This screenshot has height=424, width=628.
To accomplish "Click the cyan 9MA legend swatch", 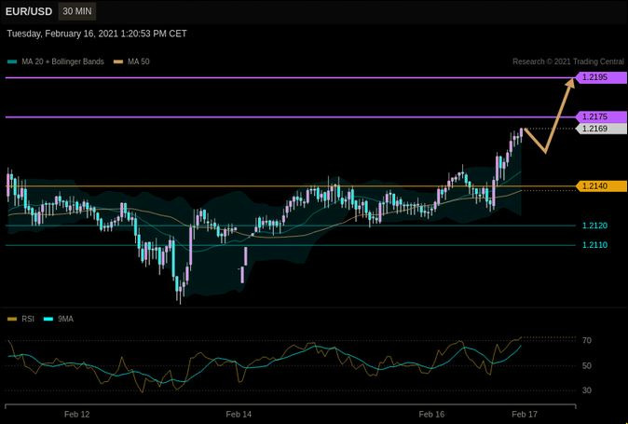I will click(48, 319).
